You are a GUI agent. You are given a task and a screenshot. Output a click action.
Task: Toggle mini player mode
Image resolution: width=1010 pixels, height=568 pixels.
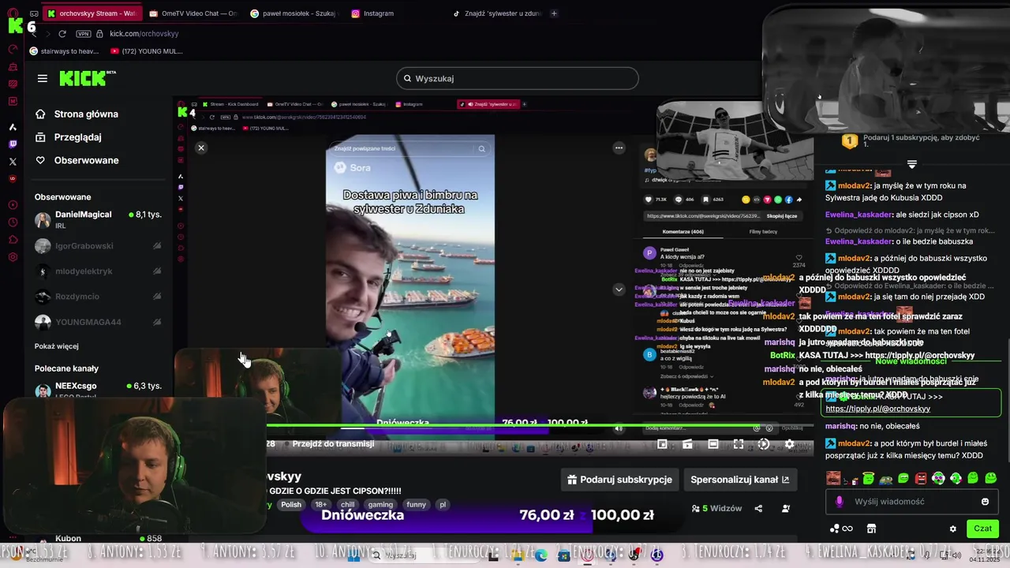(x=662, y=444)
